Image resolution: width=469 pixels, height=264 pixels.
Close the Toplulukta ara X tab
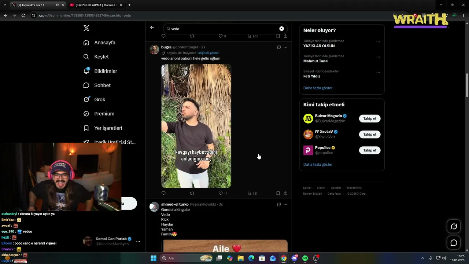click(63, 5)
